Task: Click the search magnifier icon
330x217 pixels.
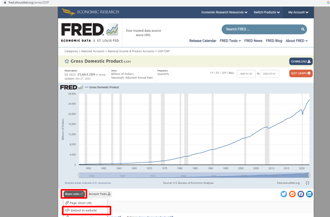Action: [x=303, y=29]
